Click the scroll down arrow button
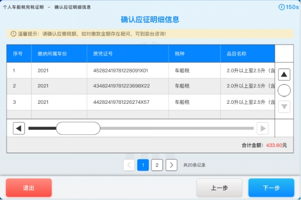The width and height of the screenshot is (301, 200). (284, 107)
